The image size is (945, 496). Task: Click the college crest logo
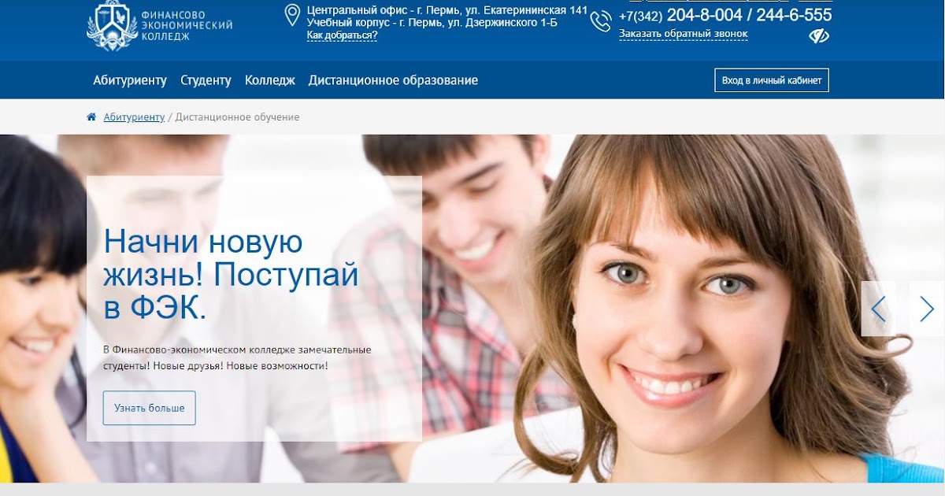click(112, 25)
